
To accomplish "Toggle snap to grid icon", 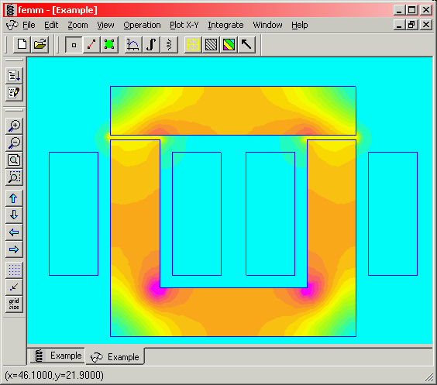I will (14, 287).
